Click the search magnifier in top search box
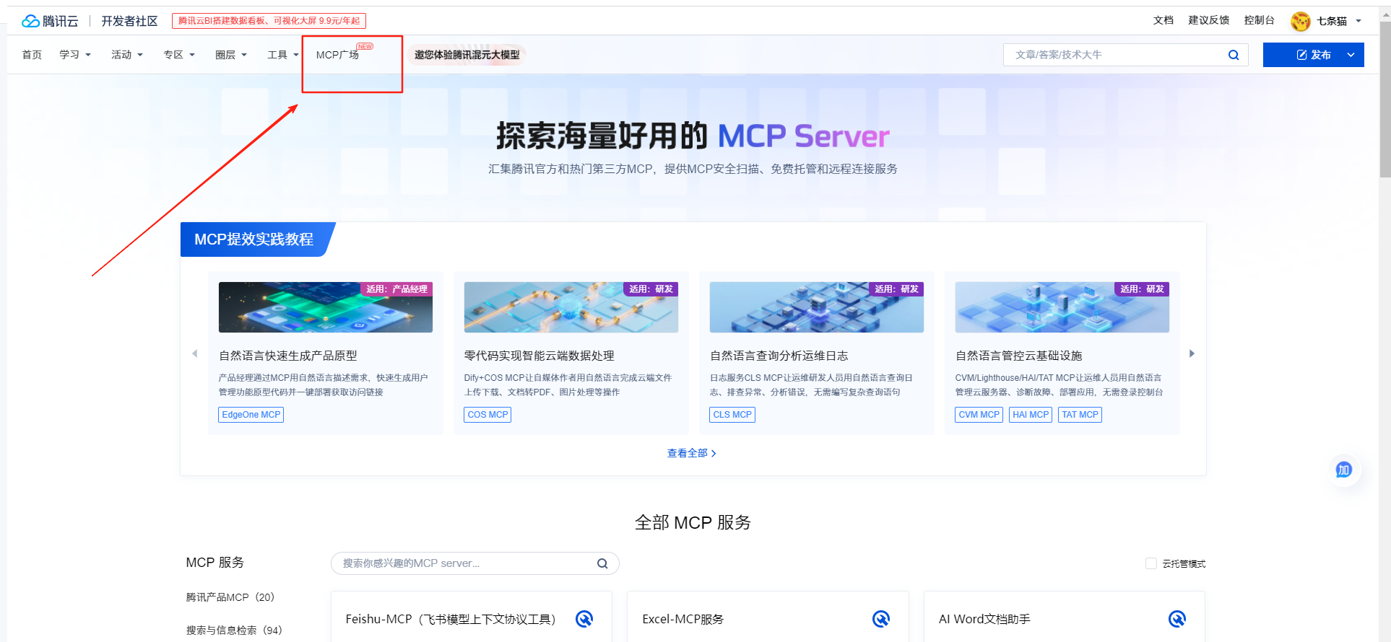Image resolution: width=1391 pixels, height=642 pixels. (1234, 55)
